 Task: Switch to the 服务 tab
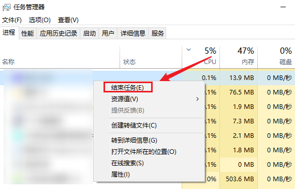click(x=157, y=34)
